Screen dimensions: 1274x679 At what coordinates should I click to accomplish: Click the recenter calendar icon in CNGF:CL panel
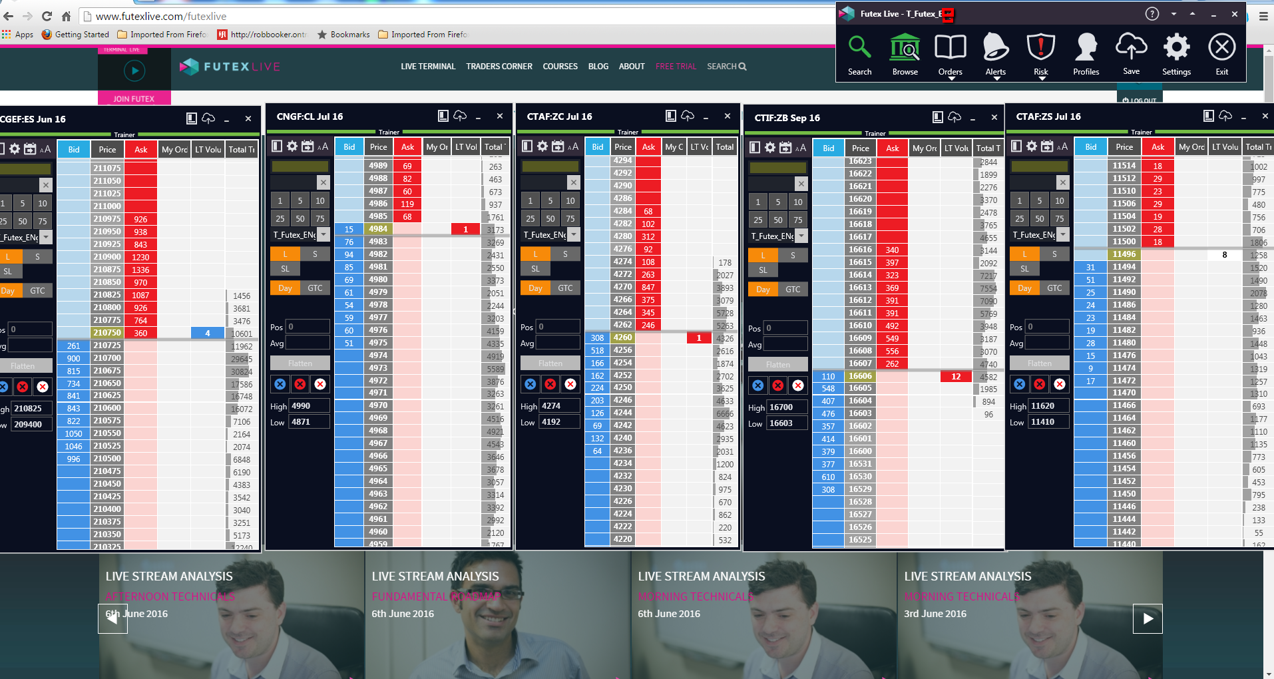point(308,146)
